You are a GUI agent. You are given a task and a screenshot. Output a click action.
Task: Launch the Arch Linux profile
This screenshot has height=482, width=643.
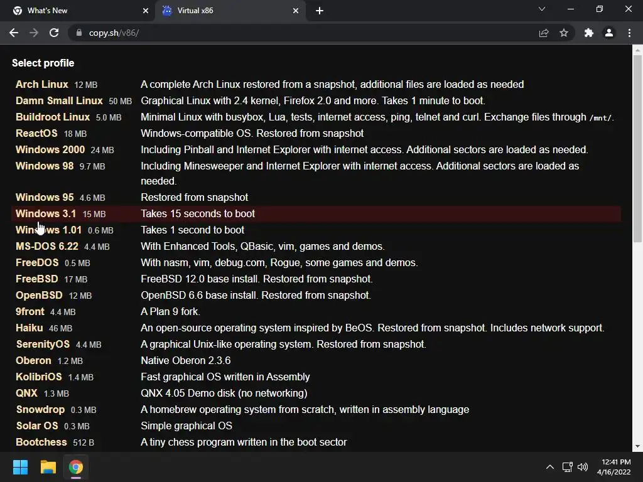(x=42, y=85)
